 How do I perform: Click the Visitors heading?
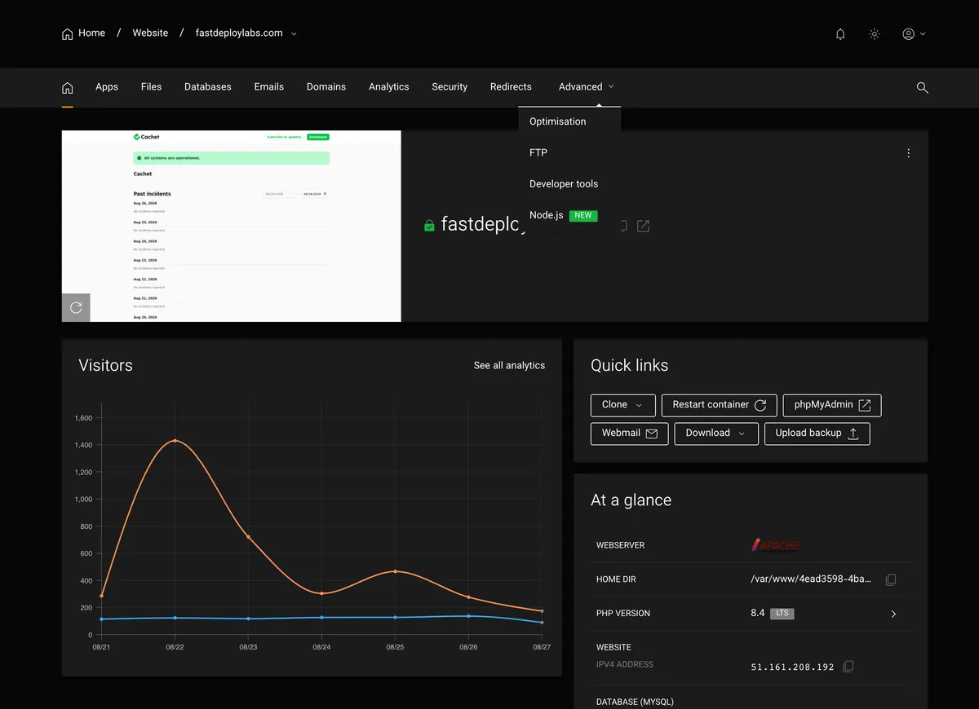point(105,365)
